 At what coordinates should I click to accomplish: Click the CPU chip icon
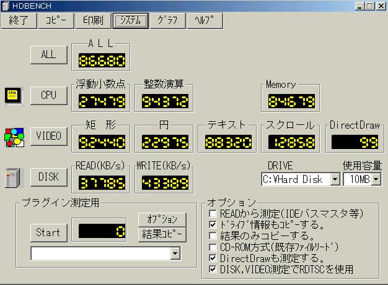coord(12,95)
